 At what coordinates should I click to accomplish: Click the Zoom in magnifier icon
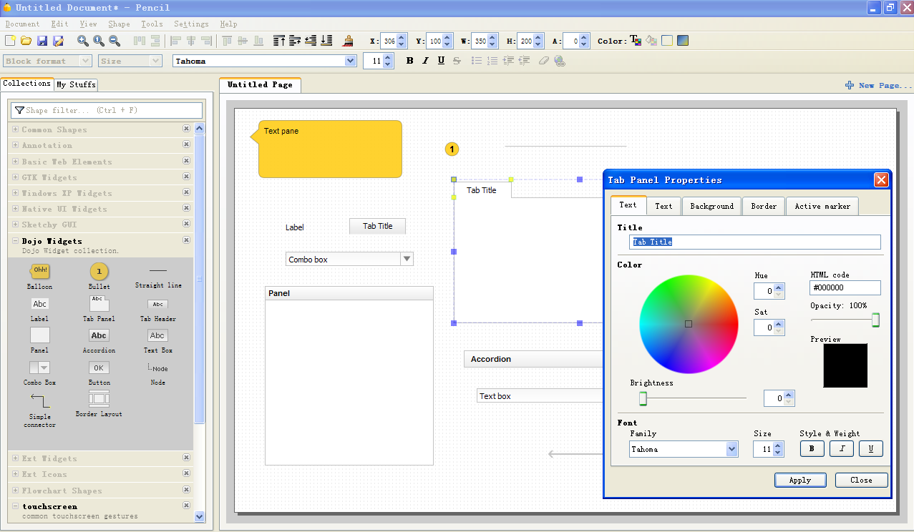[x=83, y=41]
